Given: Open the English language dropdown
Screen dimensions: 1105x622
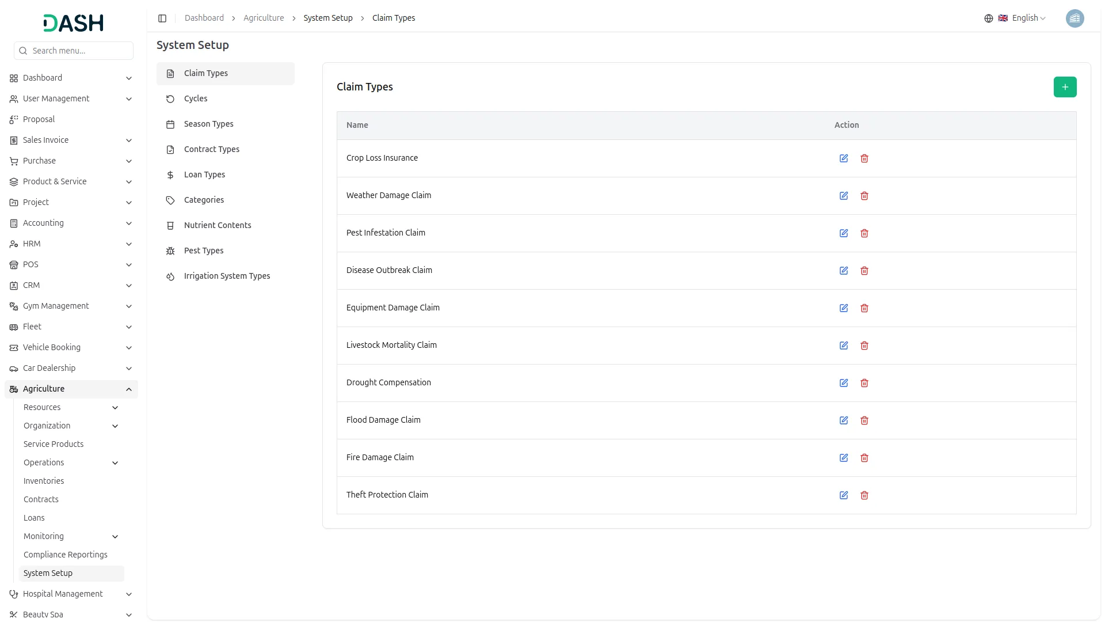Looking at the screenshot, I should (1022, 18).
